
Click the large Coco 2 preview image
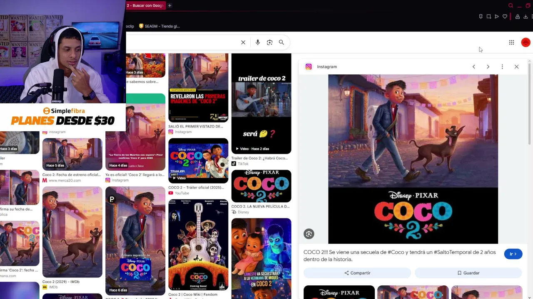tap(413, 159)
